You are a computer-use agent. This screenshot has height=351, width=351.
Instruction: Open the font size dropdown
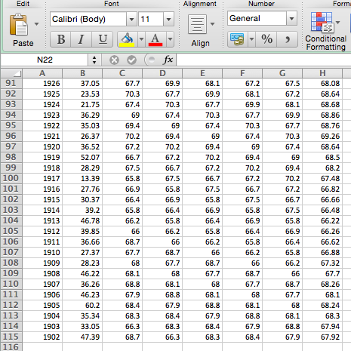tap(168, 19)
